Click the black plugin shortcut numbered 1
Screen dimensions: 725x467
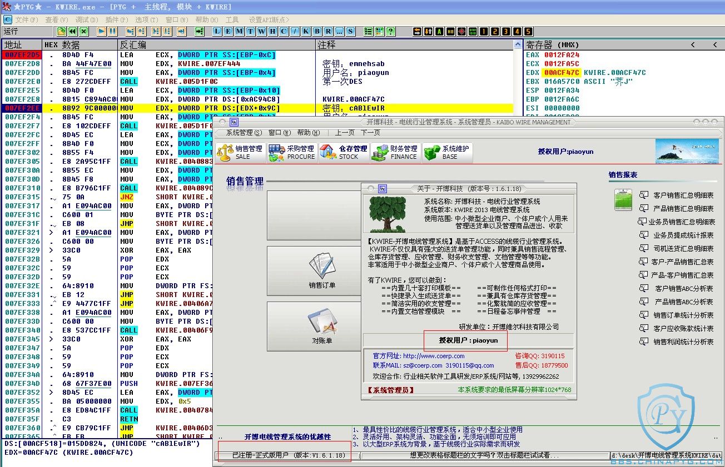[483, 31]
